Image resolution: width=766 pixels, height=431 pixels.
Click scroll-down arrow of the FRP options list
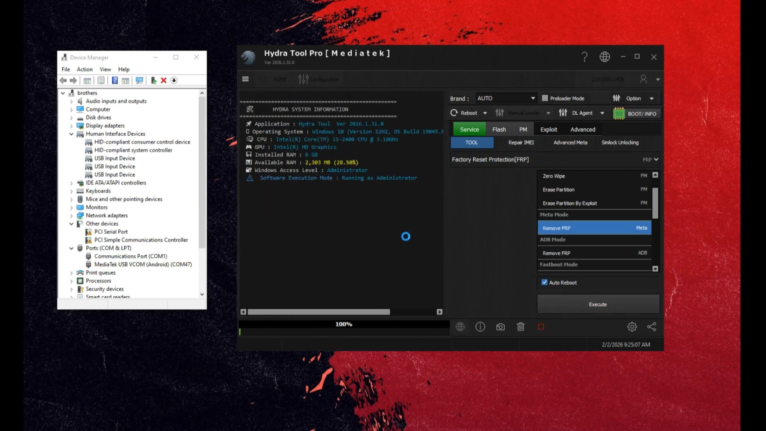coord(655,269)
